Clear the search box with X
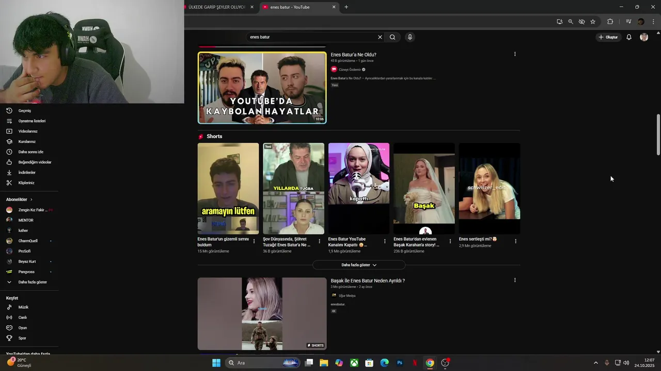This screenshot has width=661, height=371. pyautogui.click(x=380, y=37)
